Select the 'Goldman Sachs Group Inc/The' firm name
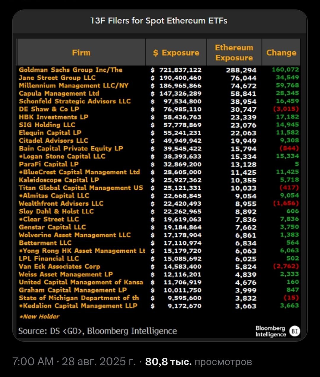Screen dimensions: 320x377 (x=71, y=70)
